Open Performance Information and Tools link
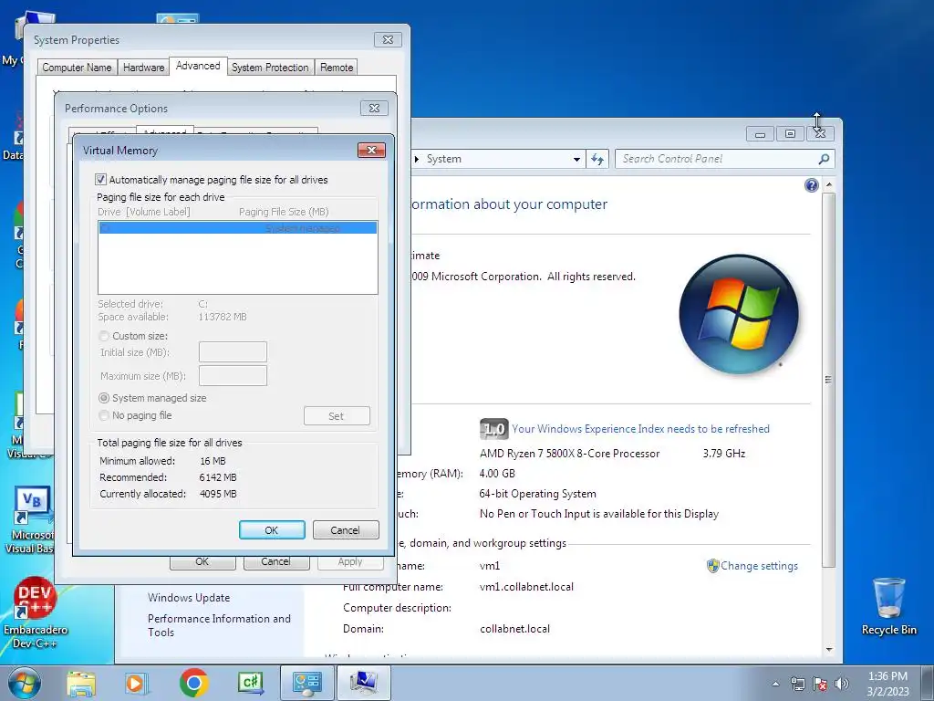 point(219,625)
